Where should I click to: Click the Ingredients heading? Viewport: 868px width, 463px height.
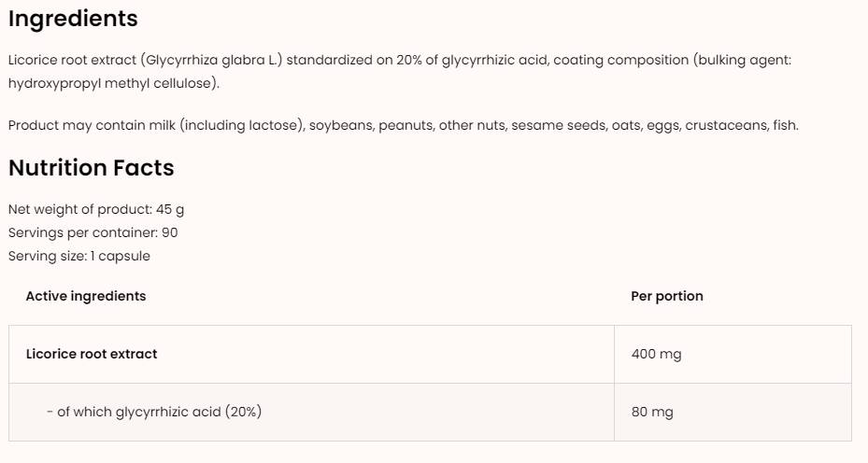[x=73, y=19]
